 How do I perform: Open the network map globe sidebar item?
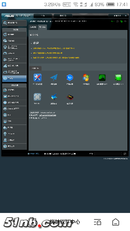(x=14, y=35)
